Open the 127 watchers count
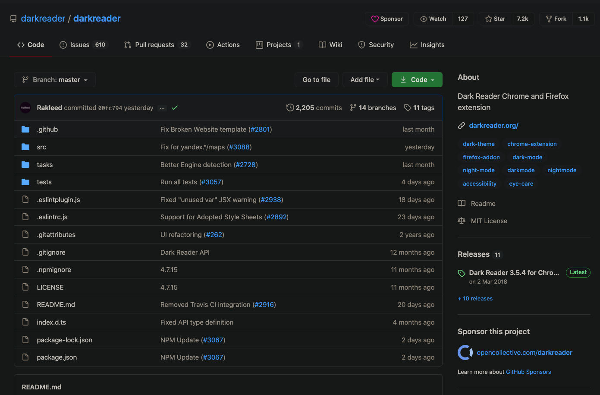The width and height of the screenshot is (600, 395). pyautogui.click(x=463, y=19)
